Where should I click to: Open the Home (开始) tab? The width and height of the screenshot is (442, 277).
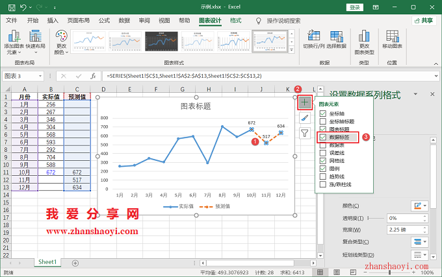point(32,21)
